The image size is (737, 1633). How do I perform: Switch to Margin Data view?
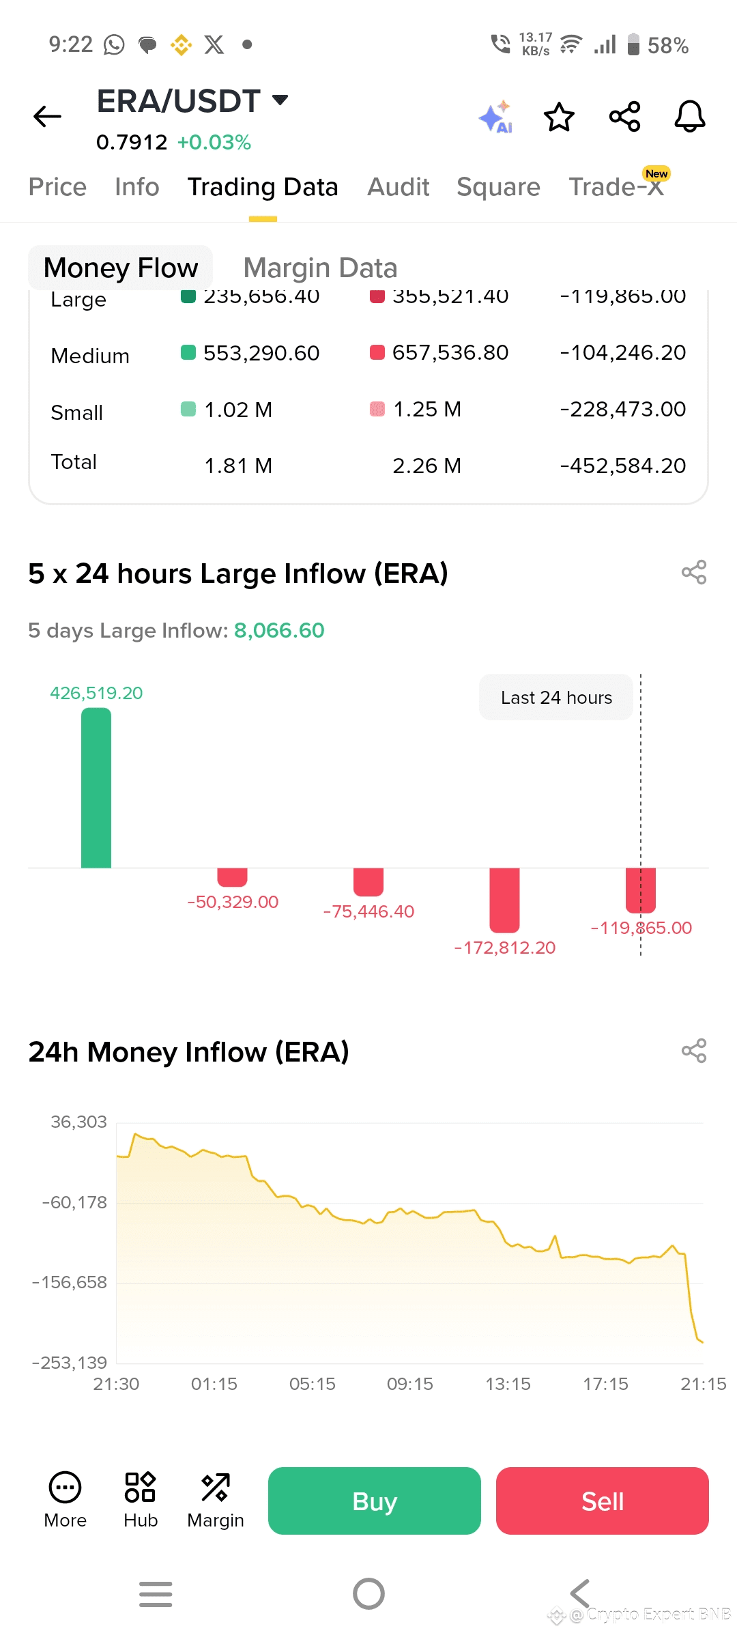pos(320,268)
